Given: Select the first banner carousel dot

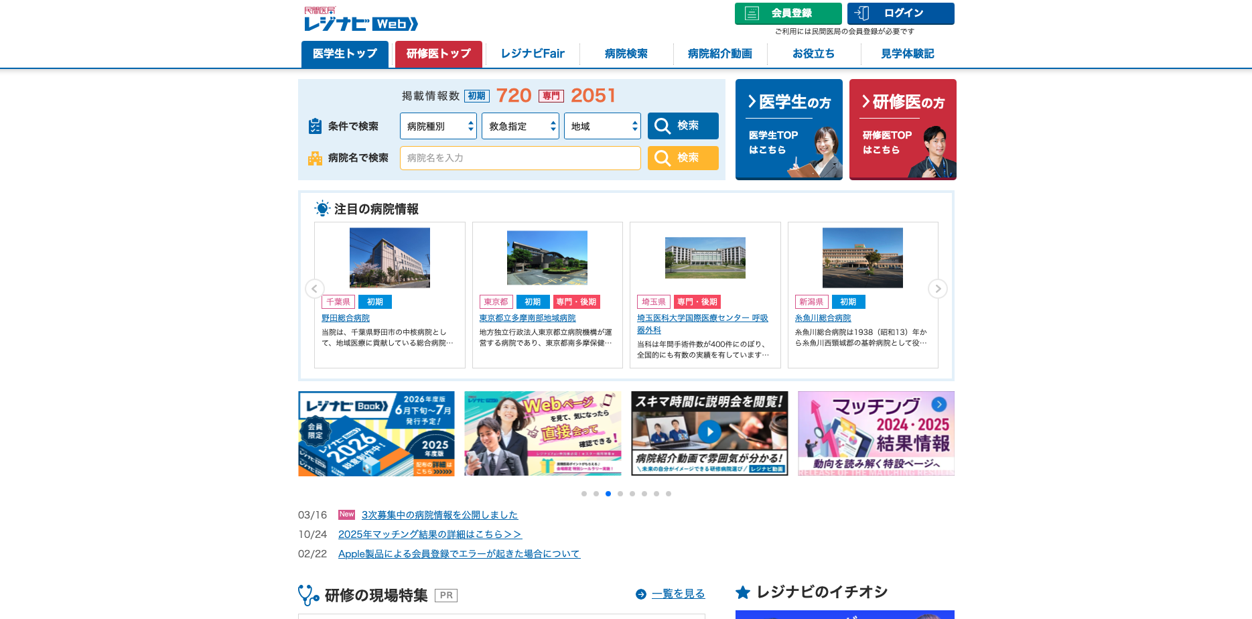Looking at the screenshot, I should [584, 494].
